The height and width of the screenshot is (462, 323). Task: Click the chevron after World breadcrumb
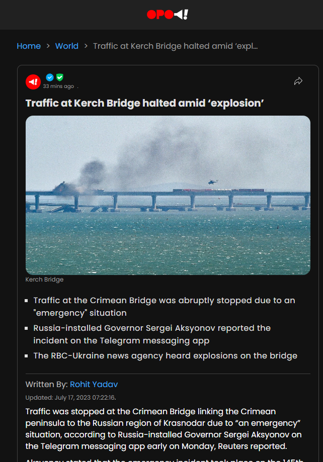(x=86, y=46)
